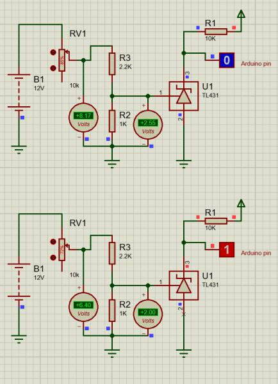The width and height of the screenshot is (278, 384).
Task: Select the top RV1 potentiometer body
Action: [62, 60]
